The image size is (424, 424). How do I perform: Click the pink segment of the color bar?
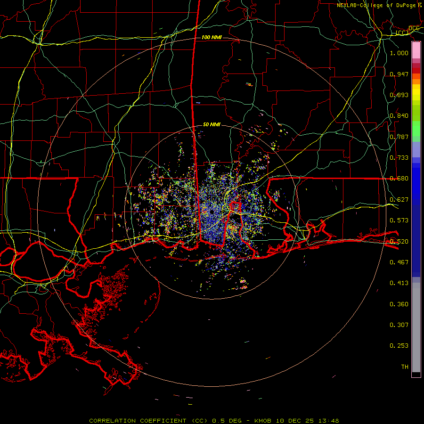(416, 50)
